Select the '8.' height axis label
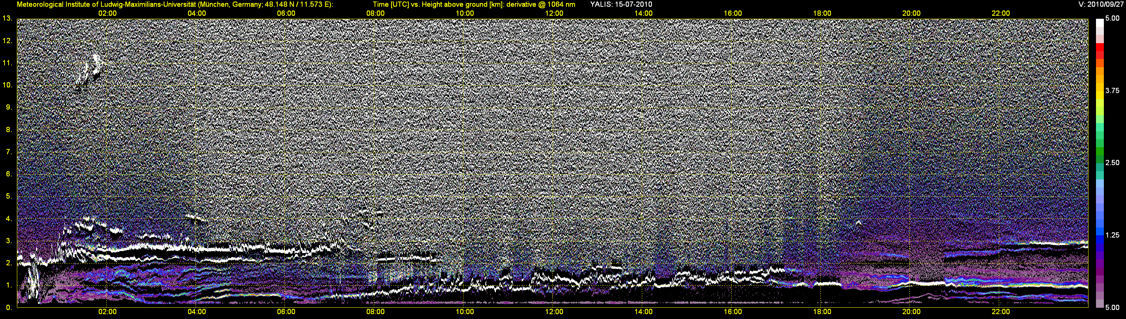This screenshot has width=1126, height=319. [x=9, y=129]
